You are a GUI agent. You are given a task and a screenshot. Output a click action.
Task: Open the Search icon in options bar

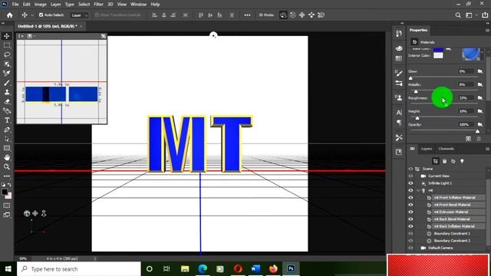(458, 15)
